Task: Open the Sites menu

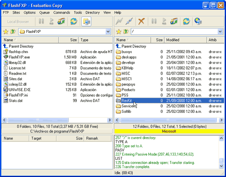Action: point(16,13)
